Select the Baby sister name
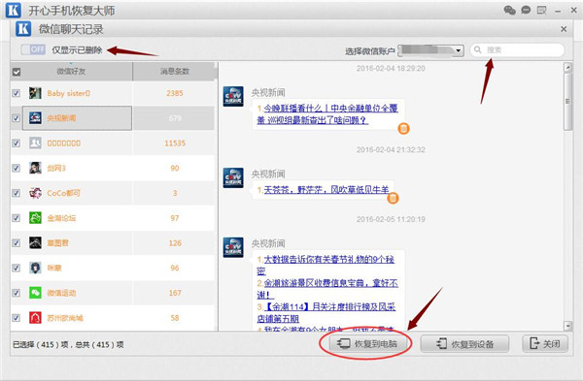The image size is (583, 381). coord(68,93)
